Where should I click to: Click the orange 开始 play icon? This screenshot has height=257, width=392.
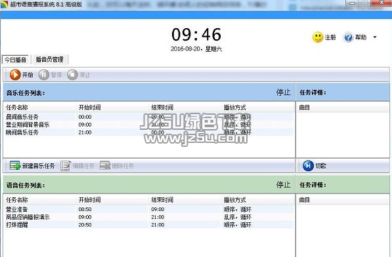(15, 75)
